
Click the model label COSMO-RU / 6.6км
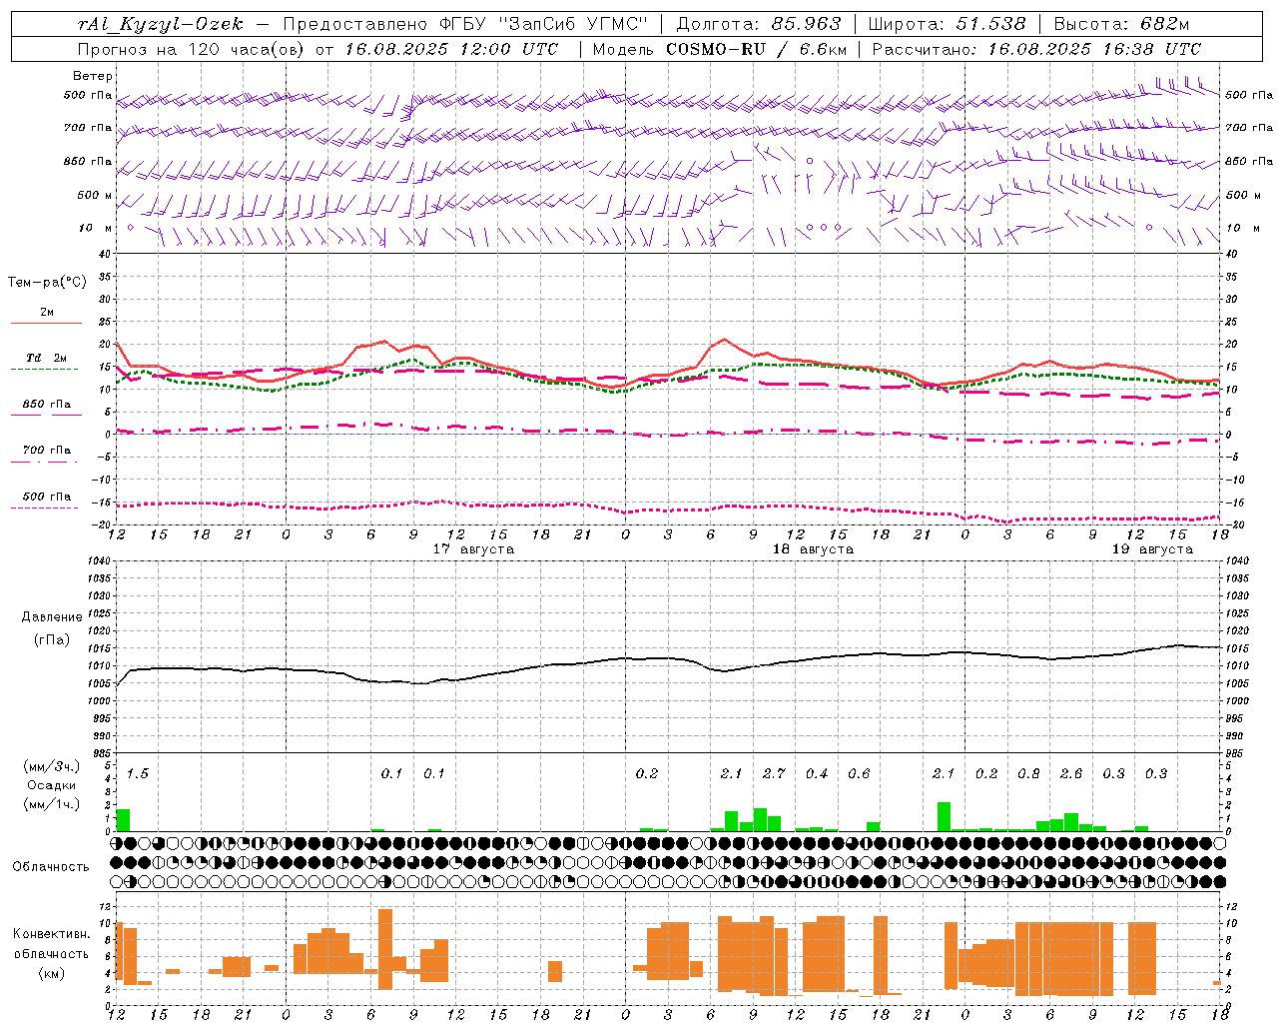pyautogui.click(x=757, y=49)
